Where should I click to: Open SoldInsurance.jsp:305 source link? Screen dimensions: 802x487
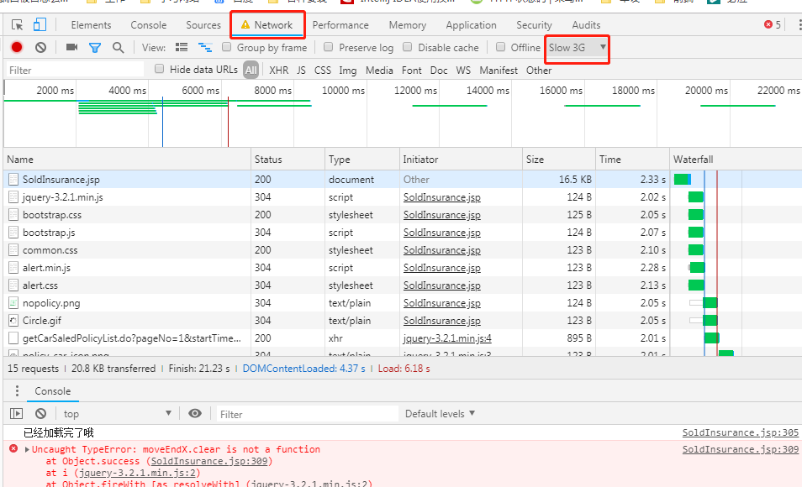coord(740,432)
